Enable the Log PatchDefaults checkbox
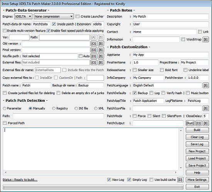The height and width of the screenshot is (192, 212). 151,93
